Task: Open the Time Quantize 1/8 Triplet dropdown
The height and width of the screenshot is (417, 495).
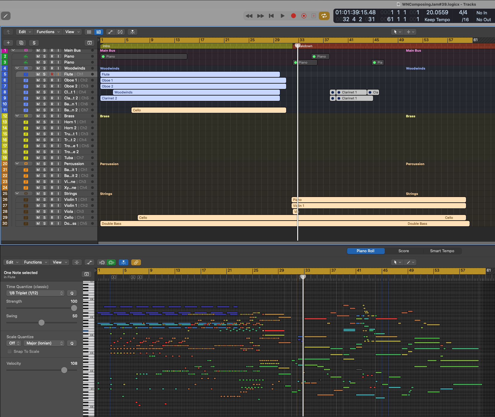Action: click(35, 293)
